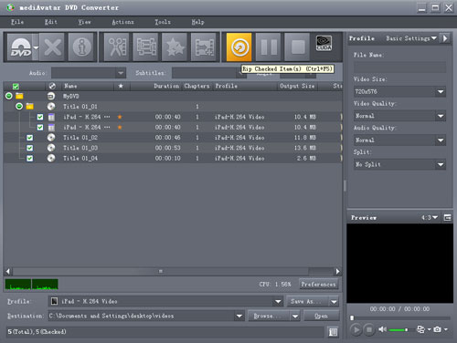Stop conversion with the stop icon
The image size is (457, 343).
coord(297,47)
